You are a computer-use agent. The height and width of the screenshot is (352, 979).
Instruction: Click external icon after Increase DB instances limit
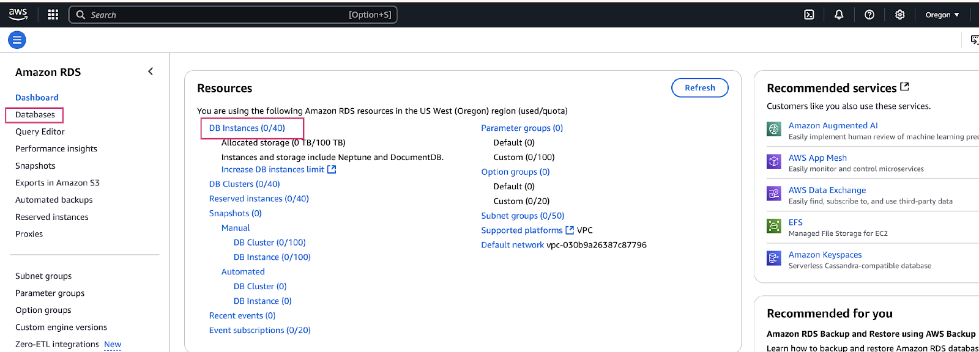332,169
